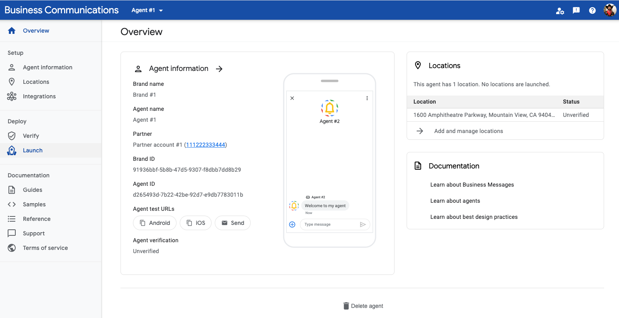The width and height of the screenshot is (619, 318).
Task: Click the arrow next to Agent information
Action: coord(219,69)
